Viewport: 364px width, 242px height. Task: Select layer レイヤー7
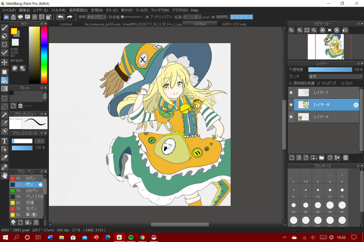coord(324,92)
